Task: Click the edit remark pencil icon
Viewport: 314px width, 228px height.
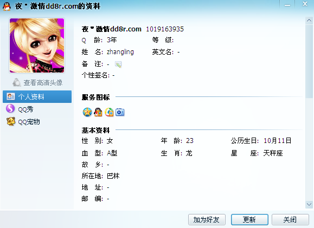Action: [x=118, y=64]
